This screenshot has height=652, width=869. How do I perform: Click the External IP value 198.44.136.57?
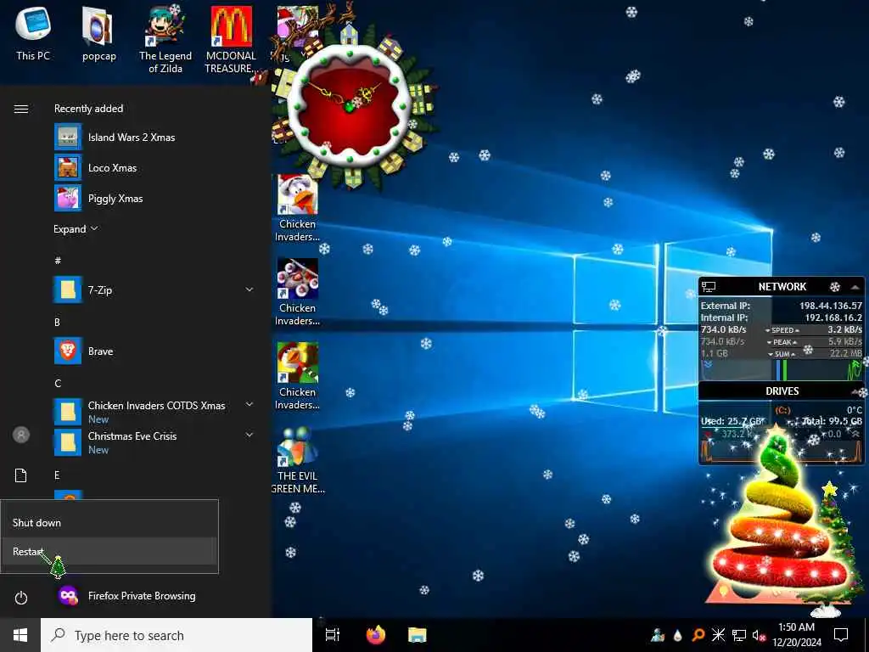tap(830, 306)
